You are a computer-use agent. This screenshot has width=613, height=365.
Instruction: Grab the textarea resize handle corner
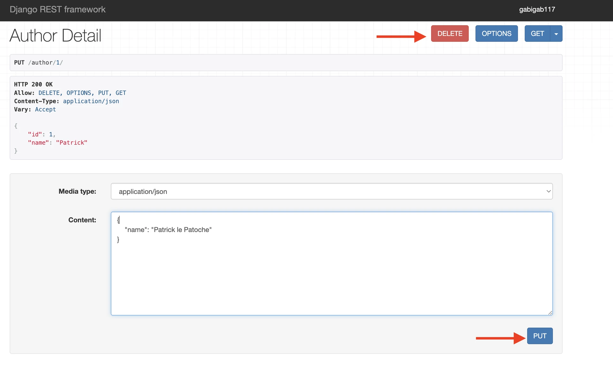click(x=550, y=313)
